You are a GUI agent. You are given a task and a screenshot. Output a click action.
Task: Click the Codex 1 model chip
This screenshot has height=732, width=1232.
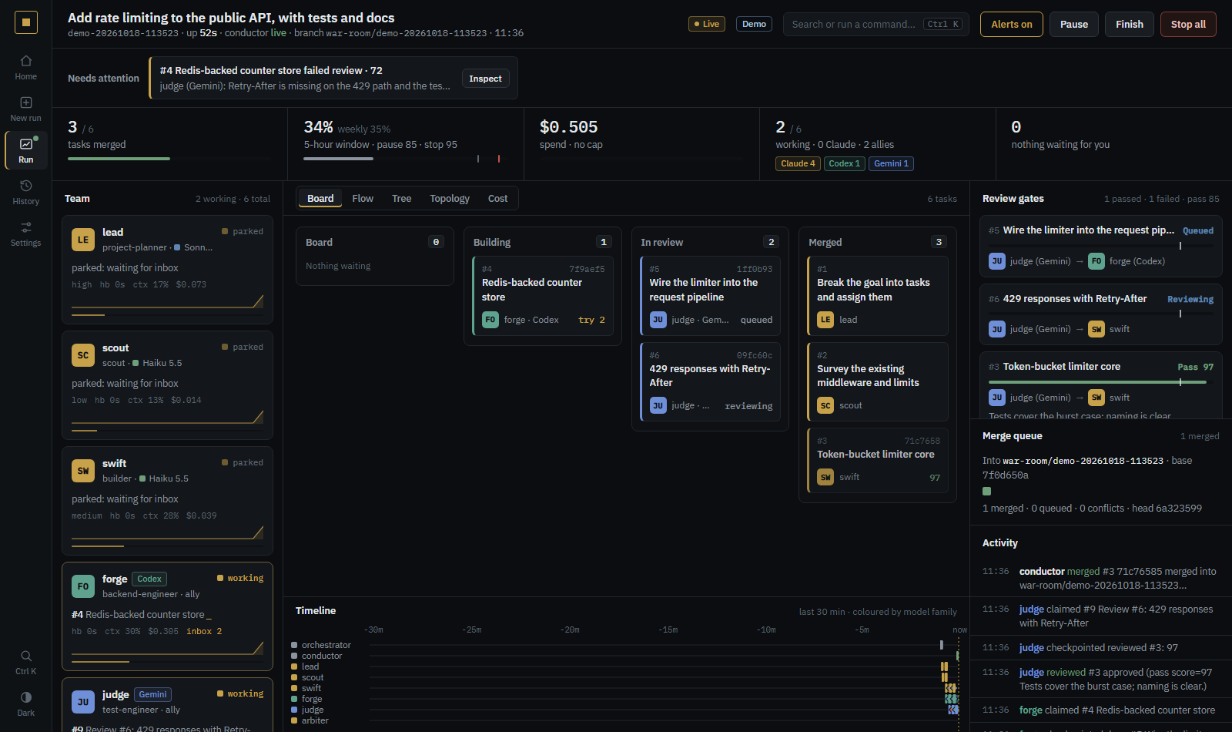coord(845,163)
